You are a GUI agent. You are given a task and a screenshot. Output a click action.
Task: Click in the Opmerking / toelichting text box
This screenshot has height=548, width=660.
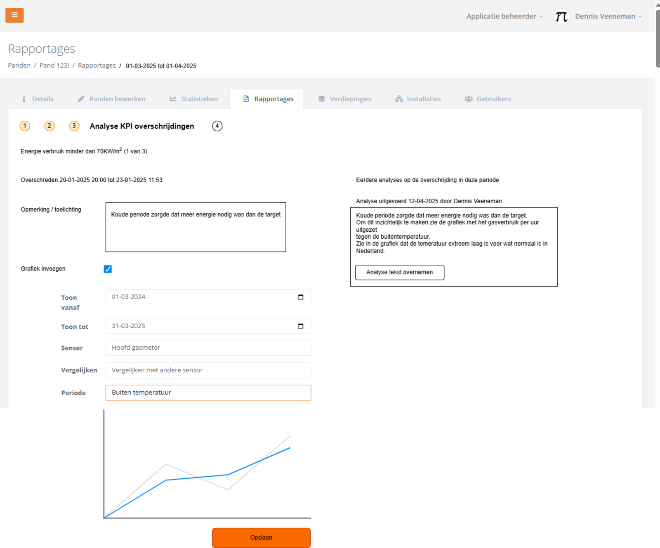pyautogui.click(x=196, y=227)
